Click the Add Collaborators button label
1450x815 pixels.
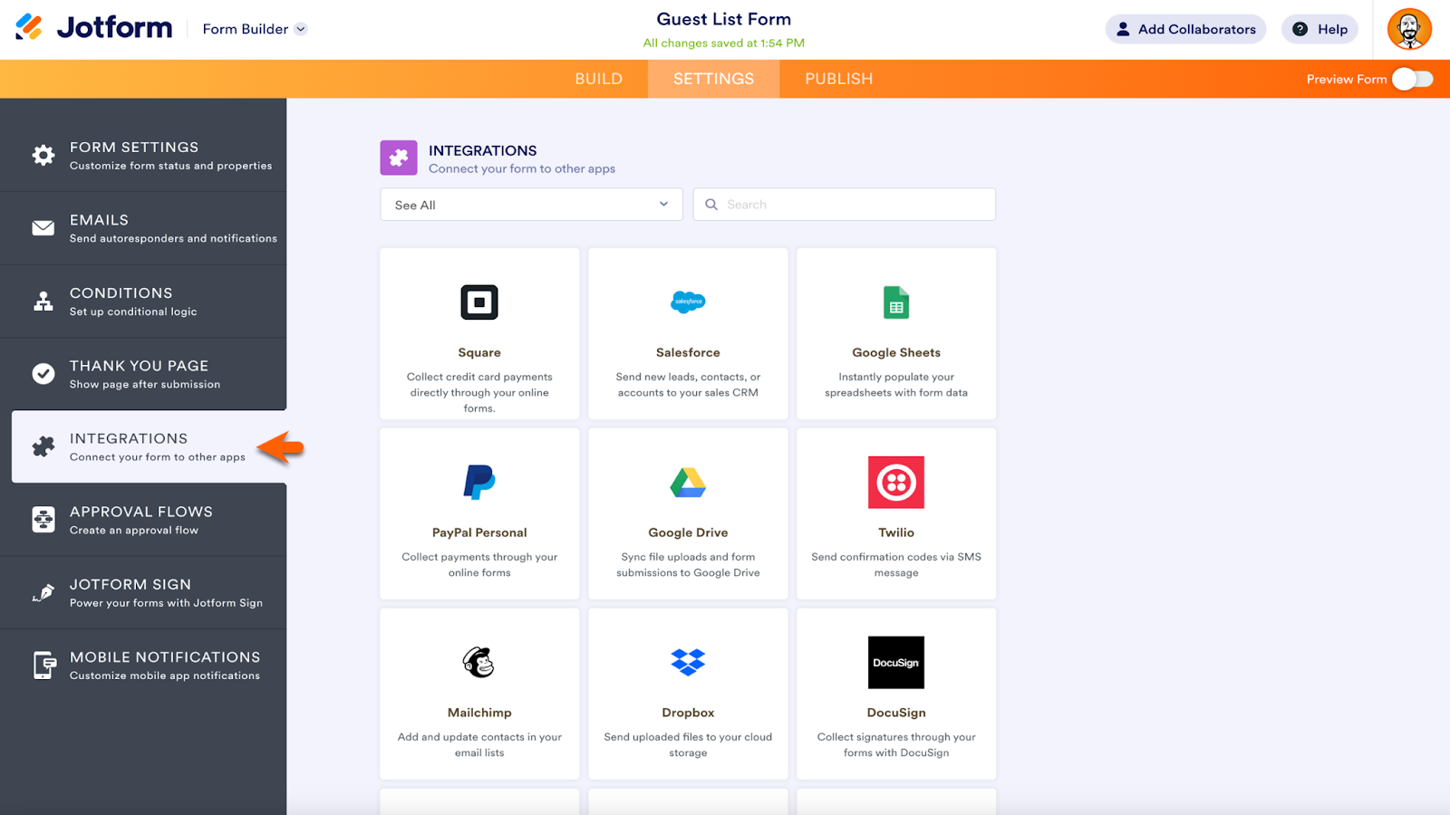[x=1197, y=29]
